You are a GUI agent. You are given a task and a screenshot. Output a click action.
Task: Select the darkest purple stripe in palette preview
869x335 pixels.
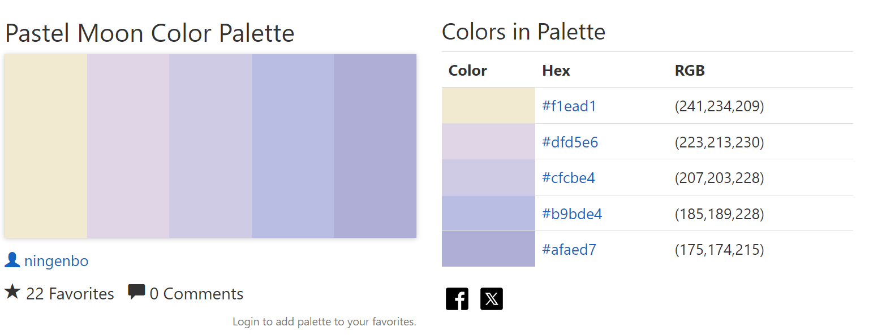point(375,146)
